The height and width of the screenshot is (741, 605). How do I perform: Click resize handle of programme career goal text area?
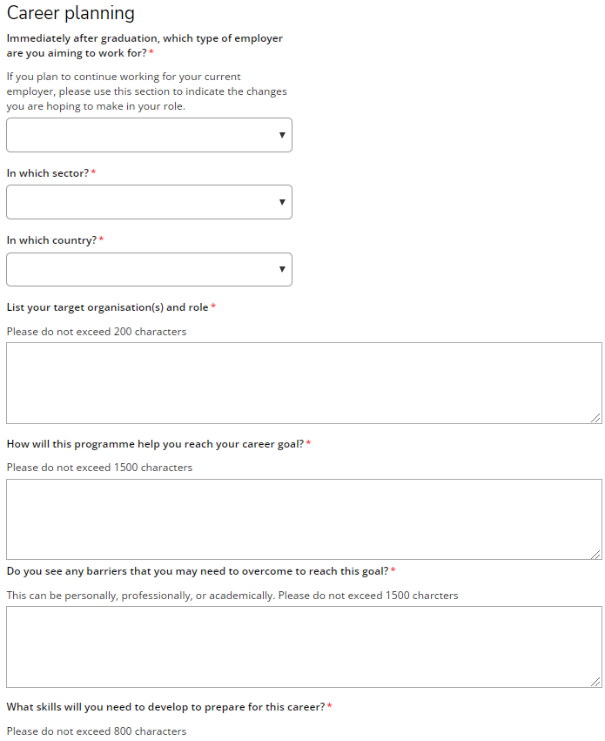point(596,554)
